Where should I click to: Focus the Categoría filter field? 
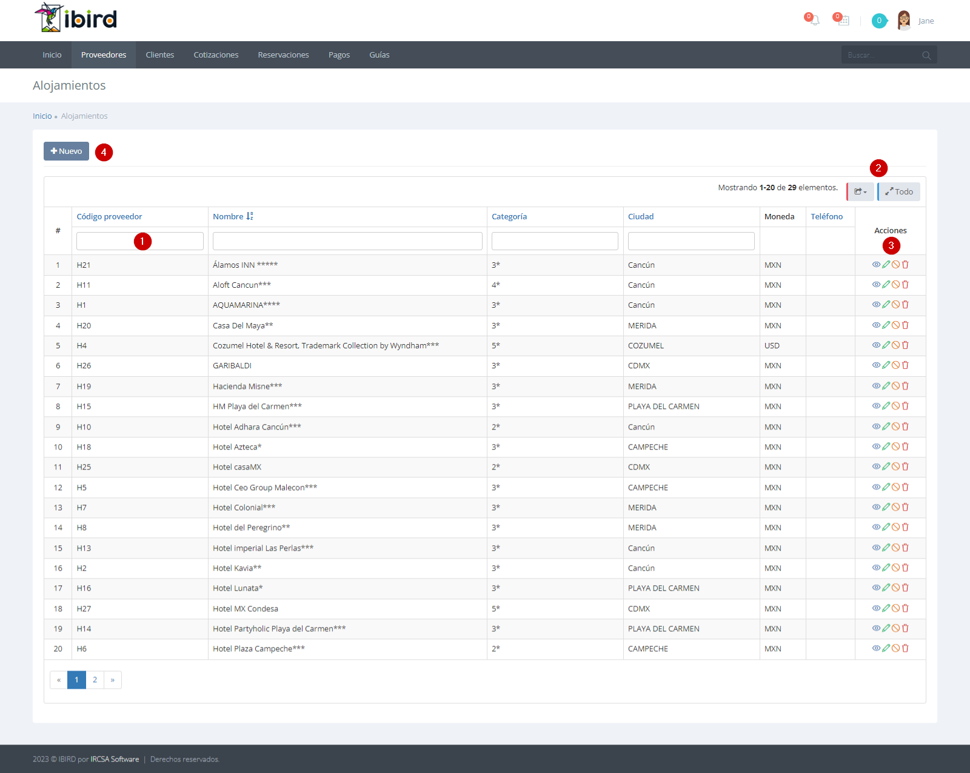pyautogui.click(x=555, y=241)
